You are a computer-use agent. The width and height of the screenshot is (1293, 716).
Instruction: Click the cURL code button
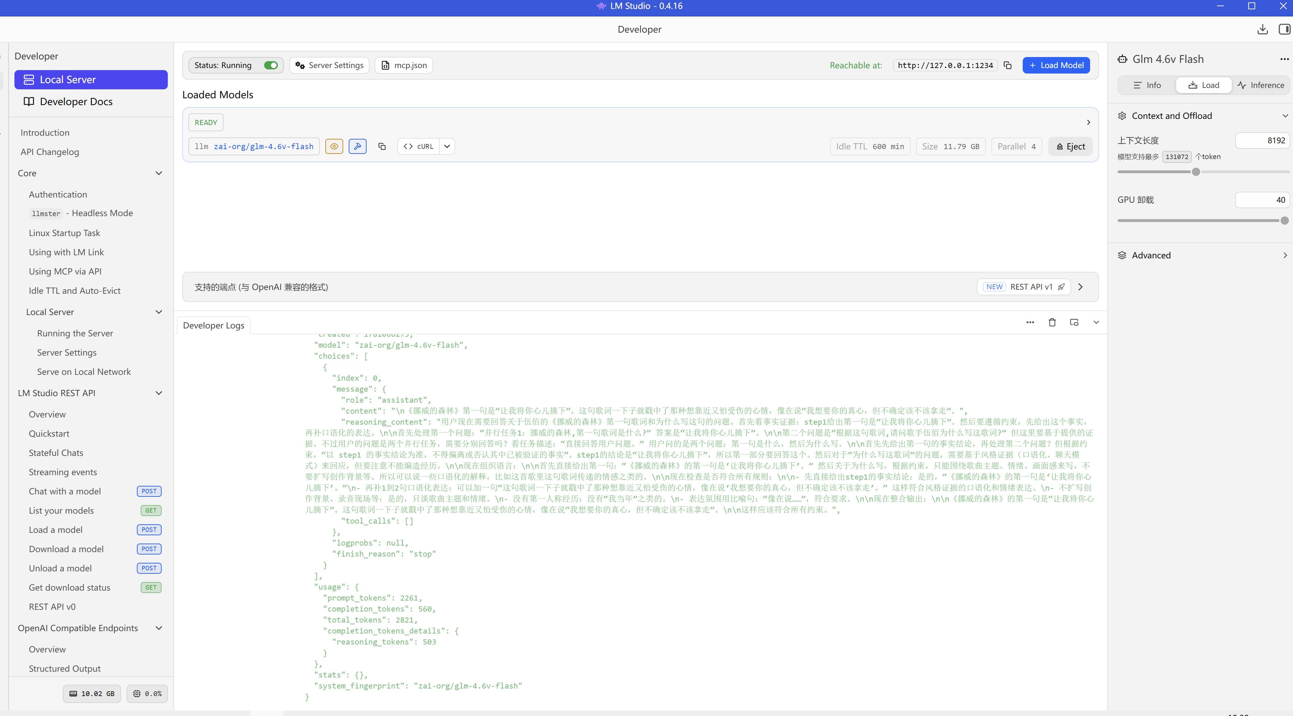pos(419,146)
